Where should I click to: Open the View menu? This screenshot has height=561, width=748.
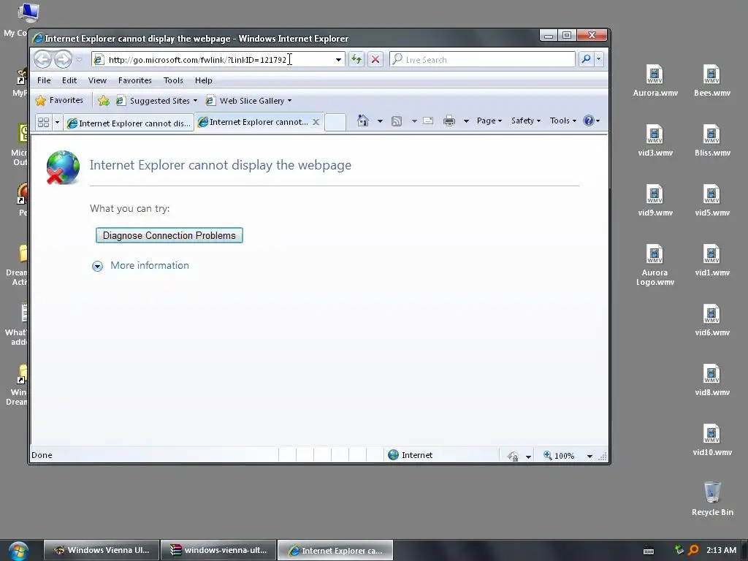click(97, 80)
